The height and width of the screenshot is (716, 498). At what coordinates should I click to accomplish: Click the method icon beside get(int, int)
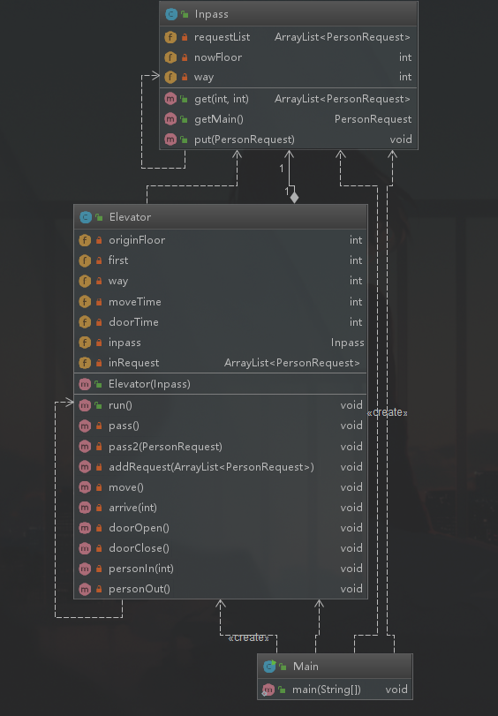(170, 99)
